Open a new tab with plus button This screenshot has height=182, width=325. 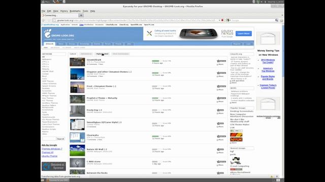pos(81,15)
